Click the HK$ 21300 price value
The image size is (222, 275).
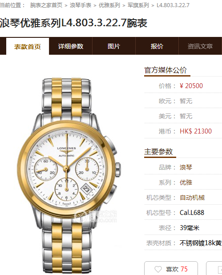click(196, 131)
